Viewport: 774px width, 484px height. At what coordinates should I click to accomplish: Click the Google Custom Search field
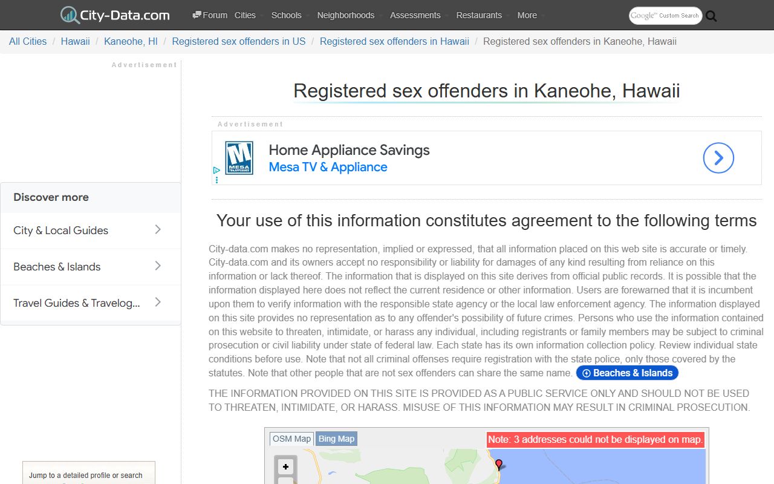[x=665, y=16]
